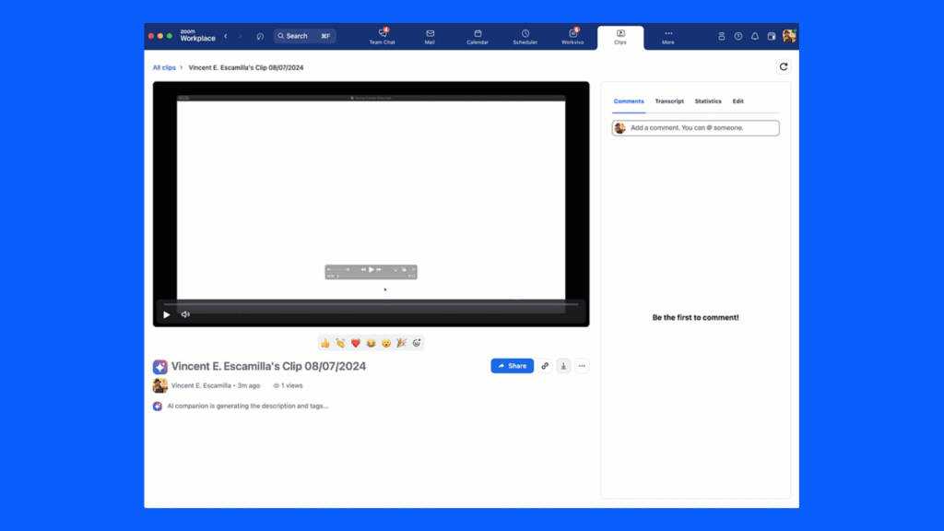Click Vincent E. Escamilla's author avatar

point(160,385)
